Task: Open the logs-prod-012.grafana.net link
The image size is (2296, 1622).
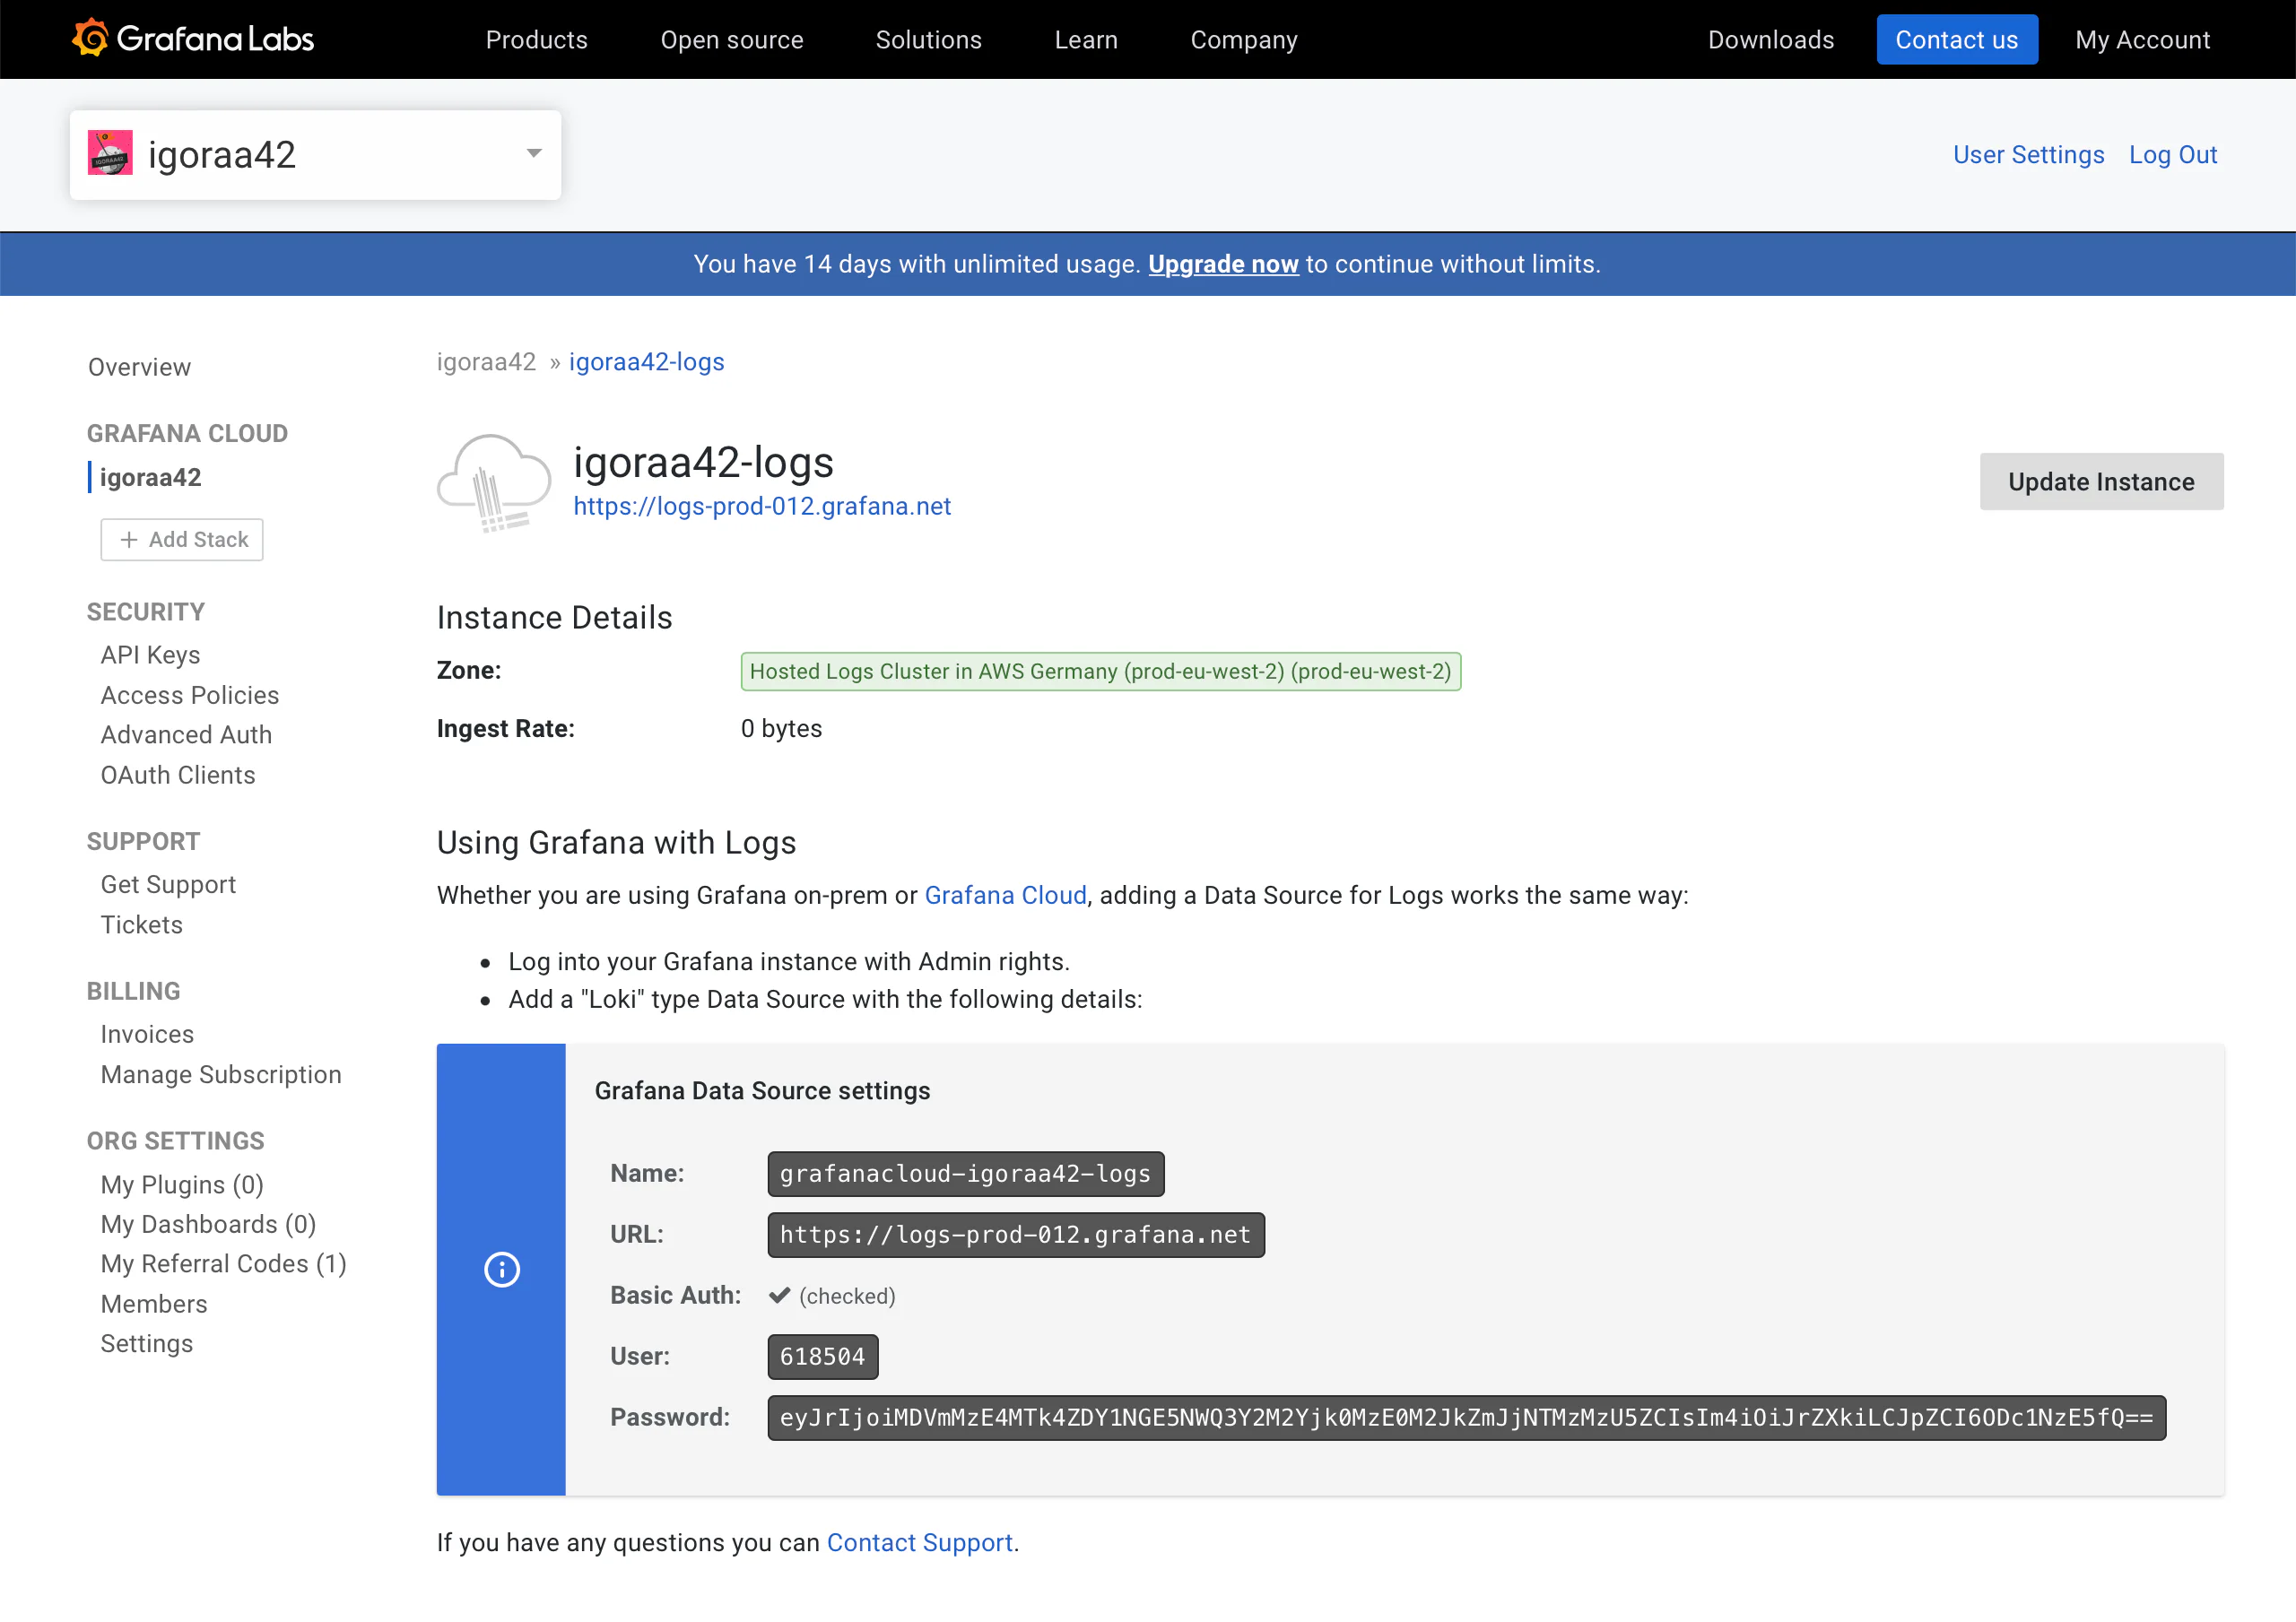Action: (761, 506)
